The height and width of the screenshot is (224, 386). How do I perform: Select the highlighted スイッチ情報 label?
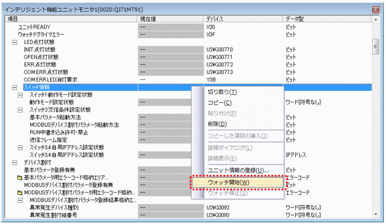click(x=37, y=87)
